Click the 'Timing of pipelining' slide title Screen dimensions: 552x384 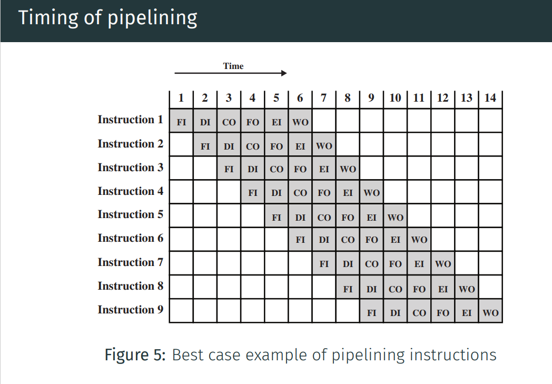108,18
